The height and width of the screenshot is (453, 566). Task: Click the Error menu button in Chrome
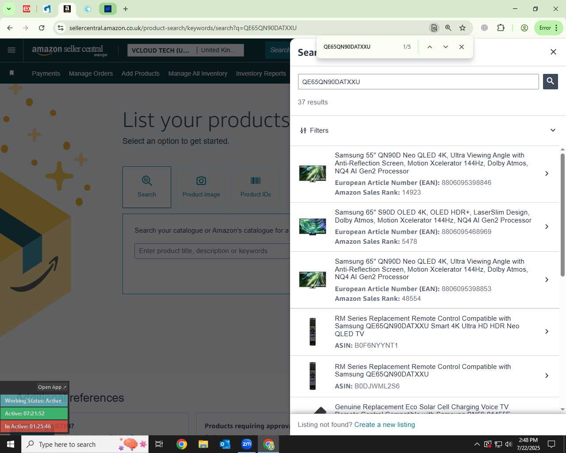548,28
